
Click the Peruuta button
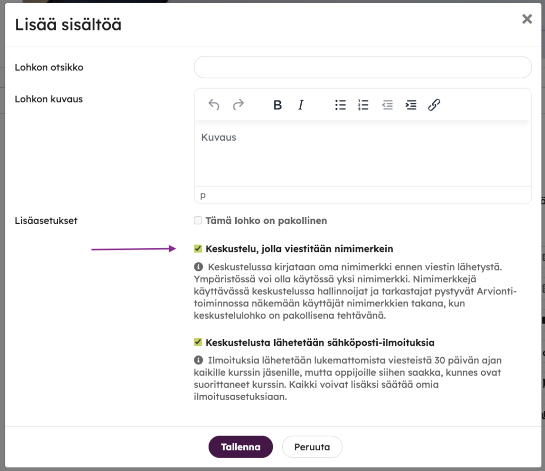coord(312,447)
